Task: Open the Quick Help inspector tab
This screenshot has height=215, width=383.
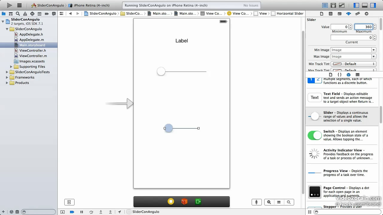Action: 331,14
